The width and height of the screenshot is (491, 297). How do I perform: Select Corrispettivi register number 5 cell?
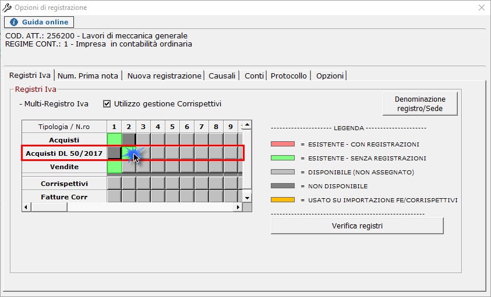(172, 183)
